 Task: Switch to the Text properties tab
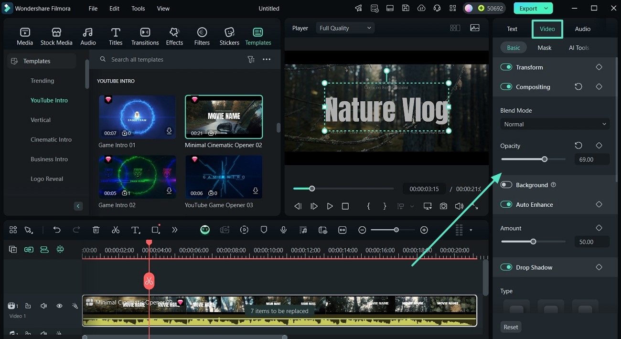click(512, 29)
